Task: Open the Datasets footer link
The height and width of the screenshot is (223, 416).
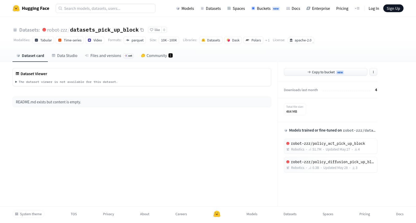Action: (x=290, y=214)
